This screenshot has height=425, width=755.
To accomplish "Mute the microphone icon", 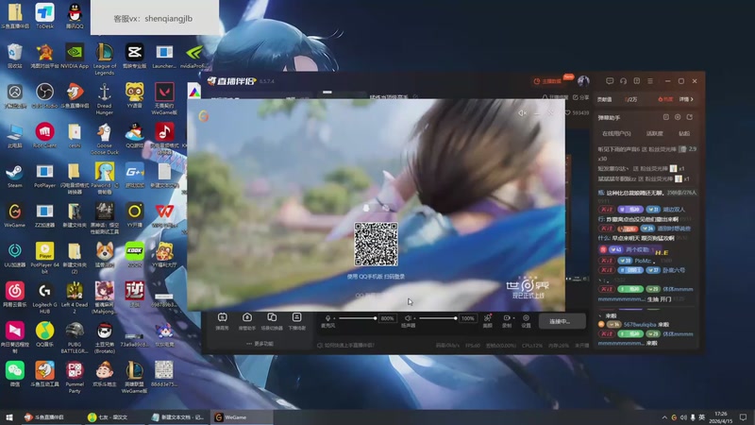I will point(327,318).
